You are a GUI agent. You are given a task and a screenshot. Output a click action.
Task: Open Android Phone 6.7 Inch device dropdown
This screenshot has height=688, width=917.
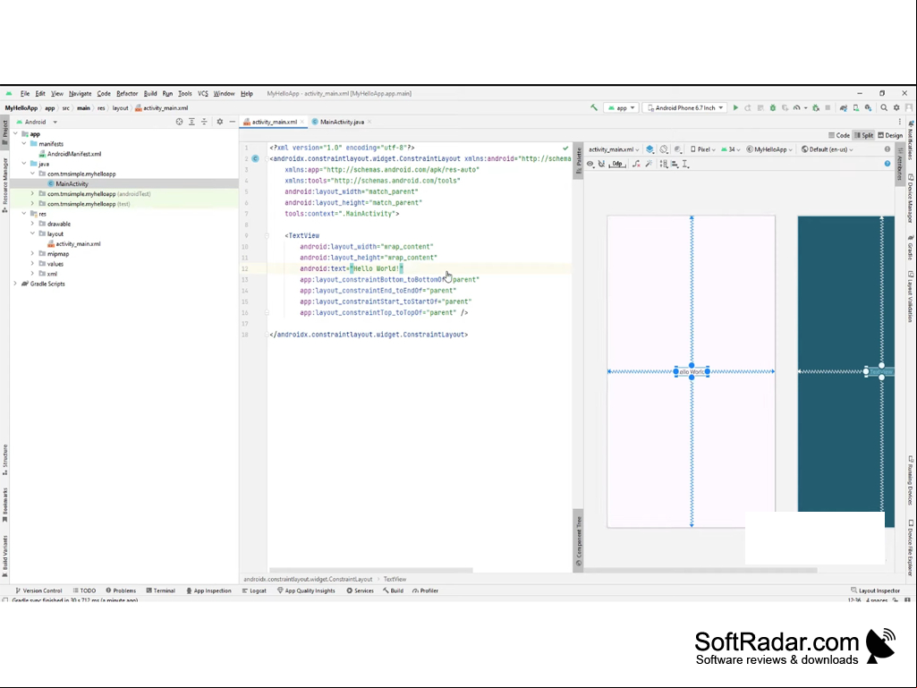[x=684, y=107]
